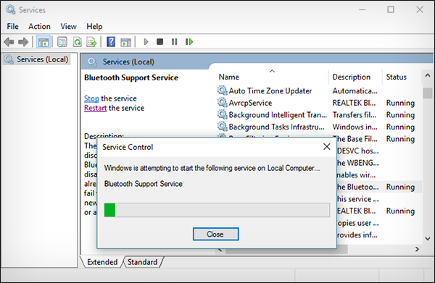435x283 pixels.
Task: Click Running status of the Bluetoo... row
Action: point(400,187)
